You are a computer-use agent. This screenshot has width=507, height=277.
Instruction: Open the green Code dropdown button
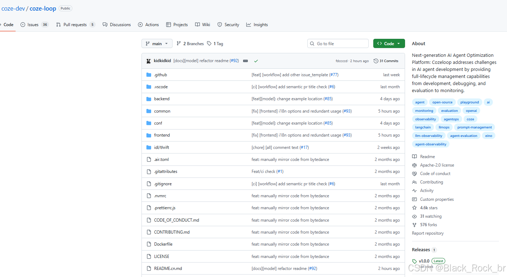(x=389, y=43)
